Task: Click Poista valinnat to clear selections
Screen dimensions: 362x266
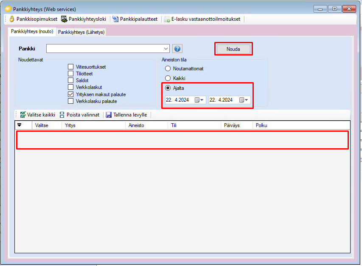Action: click(80, 115)
